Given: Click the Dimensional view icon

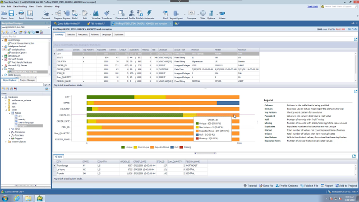Looking at the screenshot, I should tap(122, 15).
